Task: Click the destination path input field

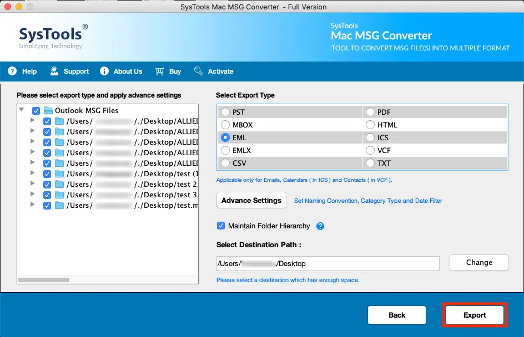Action: (326, 263)
